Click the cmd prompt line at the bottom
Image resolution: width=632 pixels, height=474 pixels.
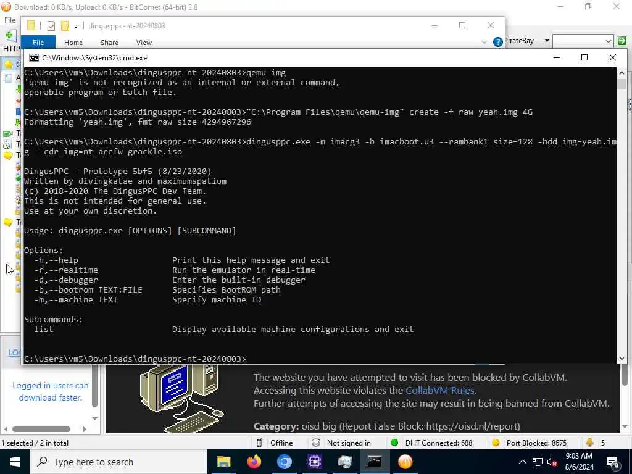point(135,359)
